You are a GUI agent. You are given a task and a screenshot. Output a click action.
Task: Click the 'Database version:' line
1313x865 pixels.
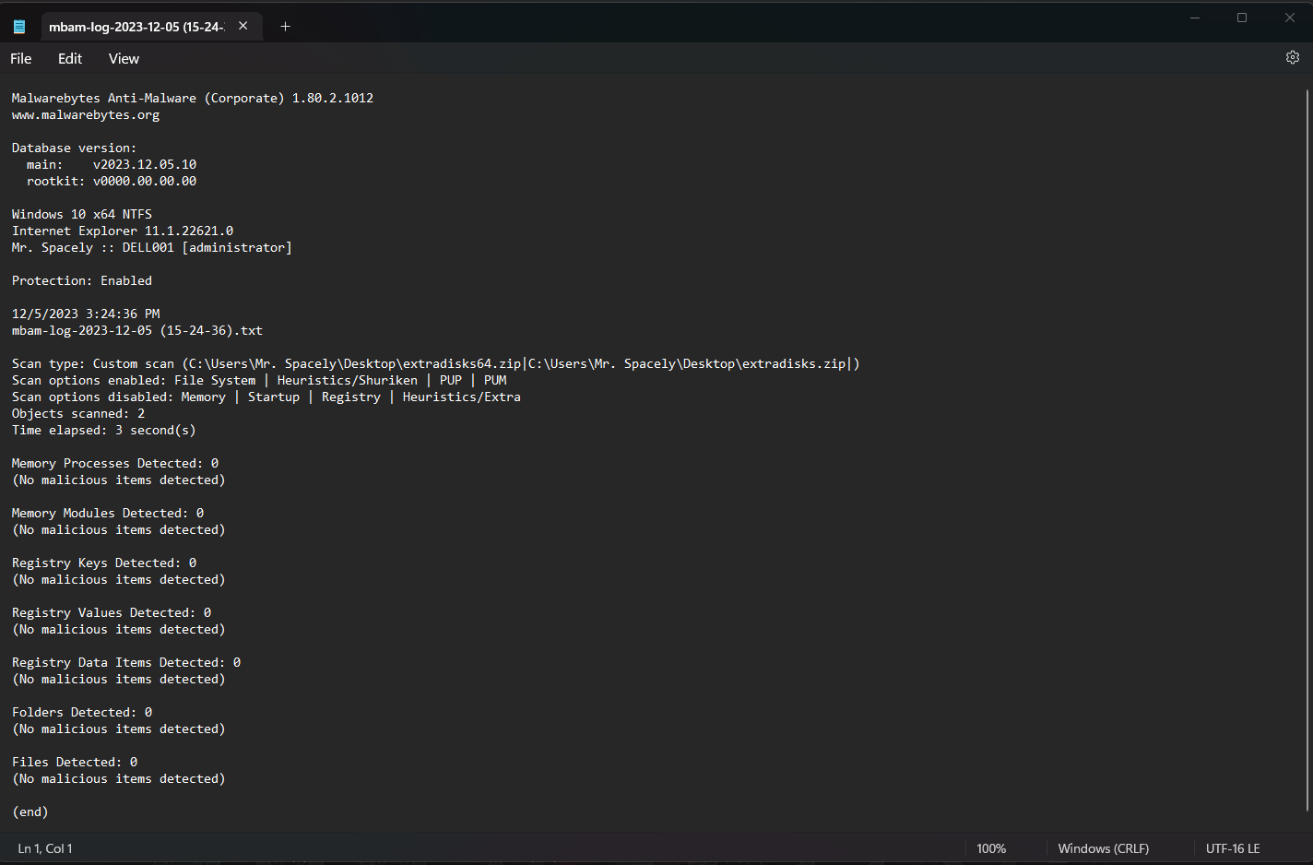(74, 148)
